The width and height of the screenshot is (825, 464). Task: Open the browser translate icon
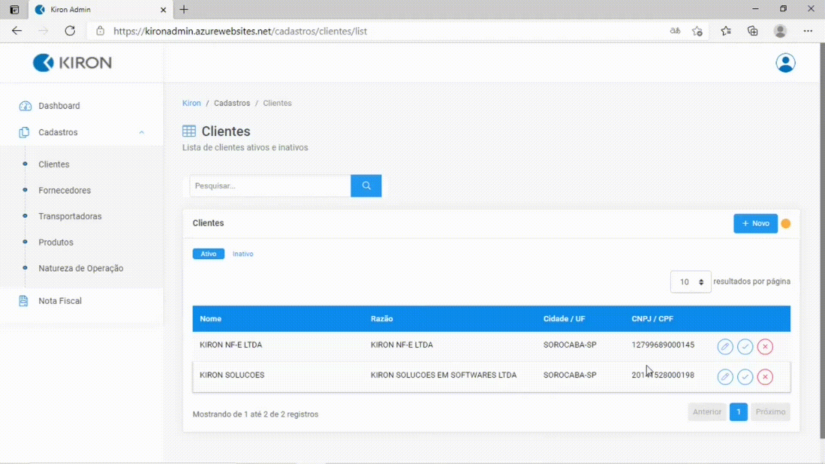675,31
